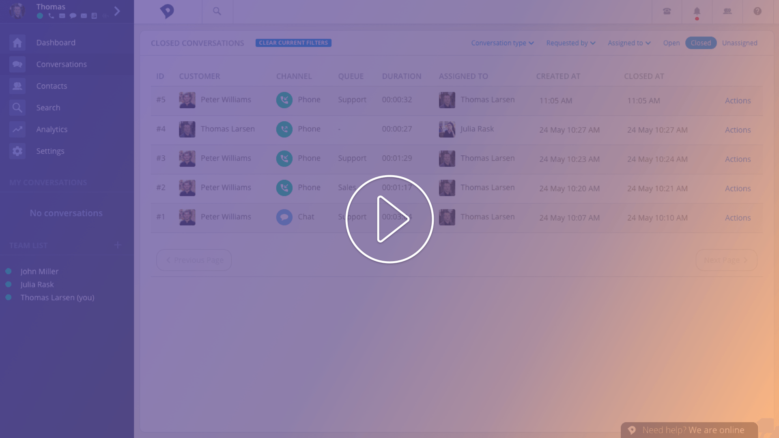Expand Thomas's profile panel chevron
The width and height of the screenshot is (779, 438).
[x=117, y=11]
